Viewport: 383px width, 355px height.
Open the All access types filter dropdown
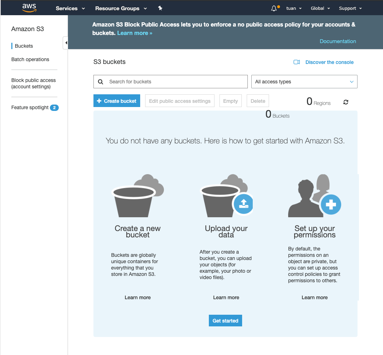click(x=304, y=82)
